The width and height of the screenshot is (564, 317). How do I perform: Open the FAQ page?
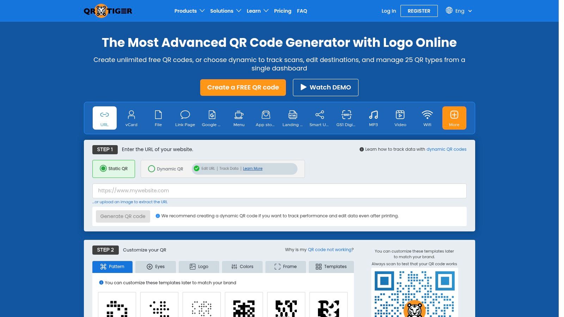coord(302,11)
